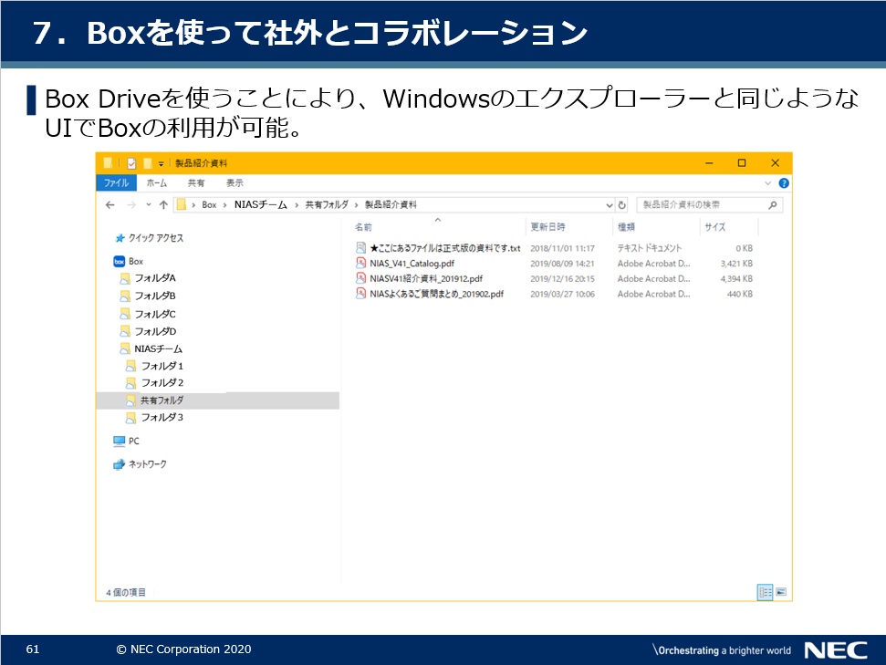Click the network icon beside ネットワーク
The height and width of the screenshot is (665, 886).
click(x=119, y=464)
